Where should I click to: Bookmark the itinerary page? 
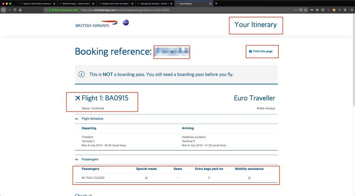[x=306, y=10]
